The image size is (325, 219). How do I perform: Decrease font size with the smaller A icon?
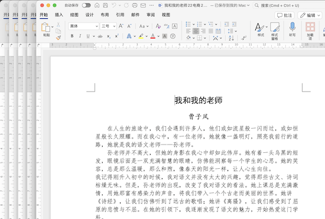pyautogui.click(x=129, y=26)
